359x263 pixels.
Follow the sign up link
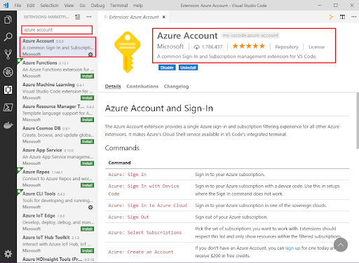(292, 248)
